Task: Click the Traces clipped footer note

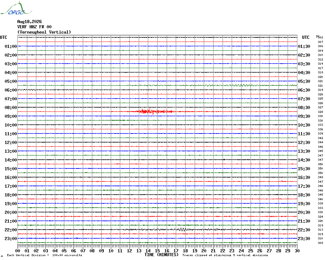Action: 225,255
